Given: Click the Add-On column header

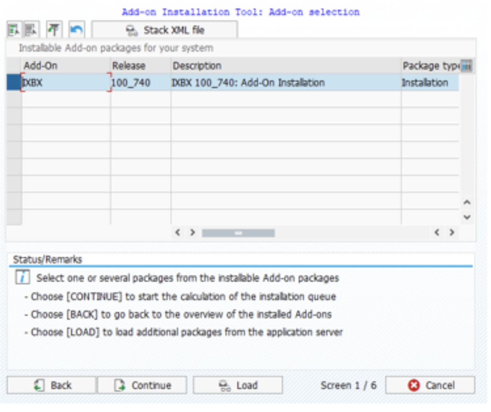Looking at the screenshot, I should (x=66, y=66).
